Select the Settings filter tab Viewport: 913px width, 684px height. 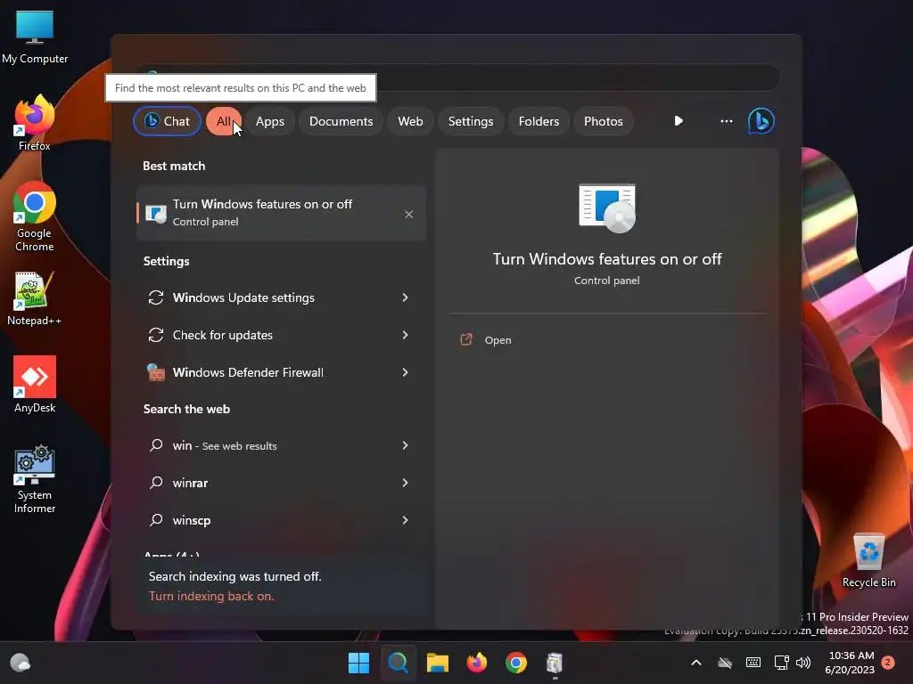[x=471, y=121]
